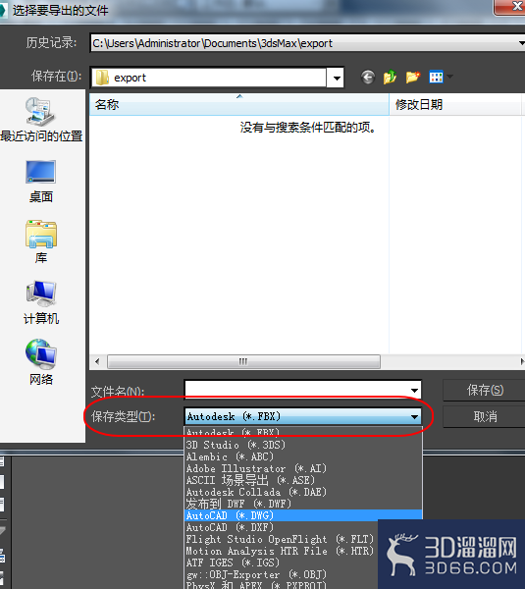525x589 pixels.
Task: Choose Adobe Illustrator (*.AI) format
Action: [x=303, y=468]
